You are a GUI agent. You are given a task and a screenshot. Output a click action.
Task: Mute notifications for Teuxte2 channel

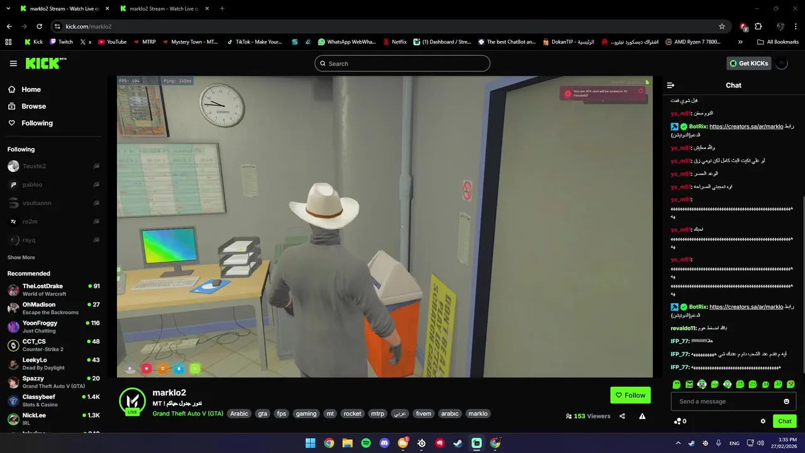pyautogui.click(x=96, y=166)
